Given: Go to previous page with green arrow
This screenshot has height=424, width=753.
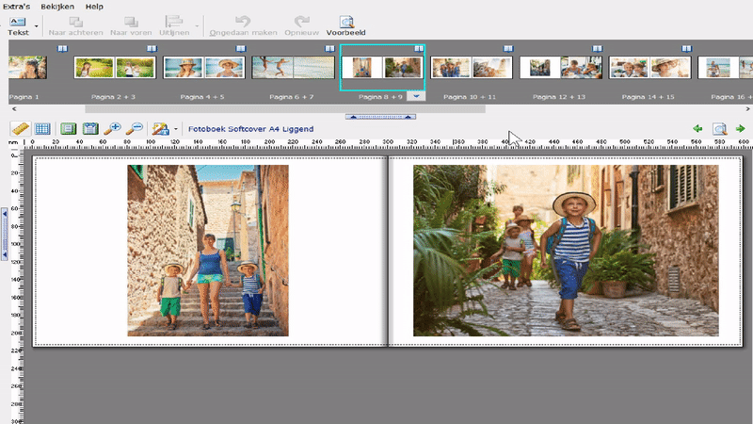Looking at the screenshot, I should [697, 129].
